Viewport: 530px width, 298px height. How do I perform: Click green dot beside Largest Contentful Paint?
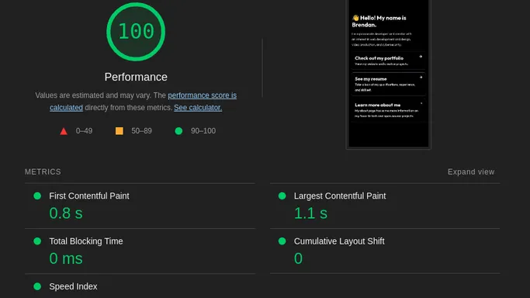[282, 196]
